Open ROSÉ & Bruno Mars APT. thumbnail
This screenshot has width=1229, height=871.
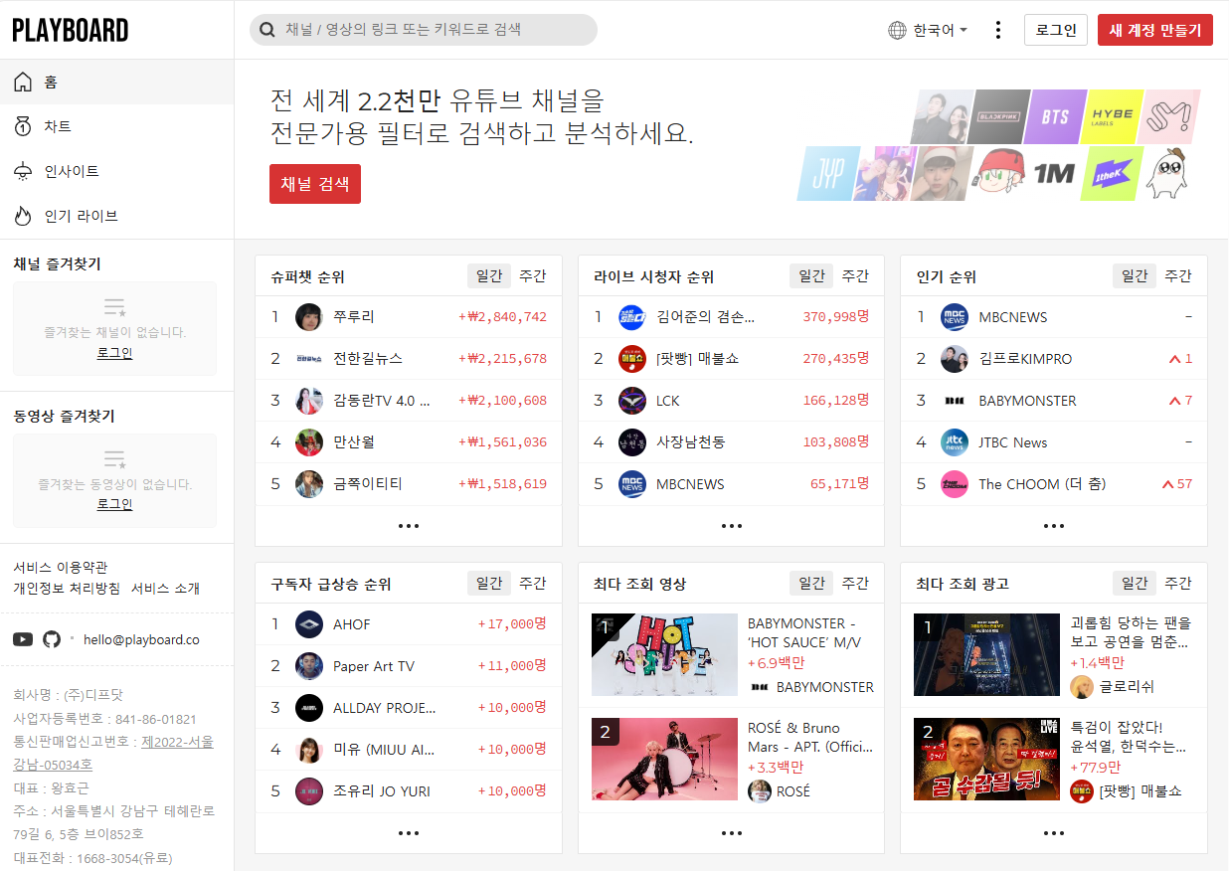point(664,760)
